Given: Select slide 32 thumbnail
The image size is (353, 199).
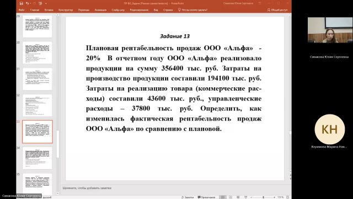Looking at the screenshot, I should pyautogui.click(x=38, y=106).
